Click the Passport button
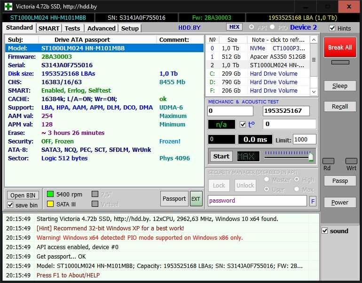 point(174,198)
